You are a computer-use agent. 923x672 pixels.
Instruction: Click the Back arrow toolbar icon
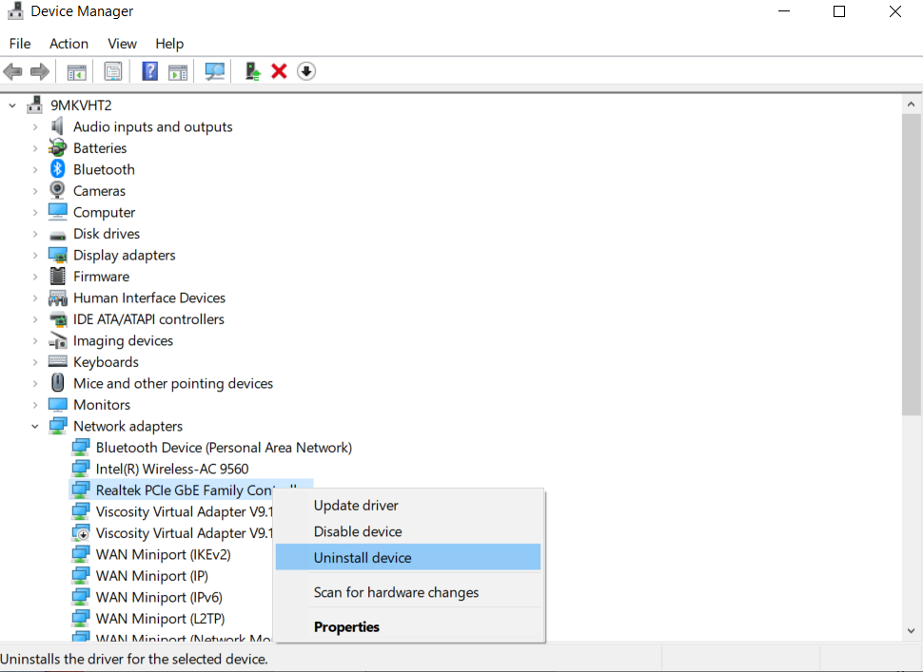coord(13,71)
